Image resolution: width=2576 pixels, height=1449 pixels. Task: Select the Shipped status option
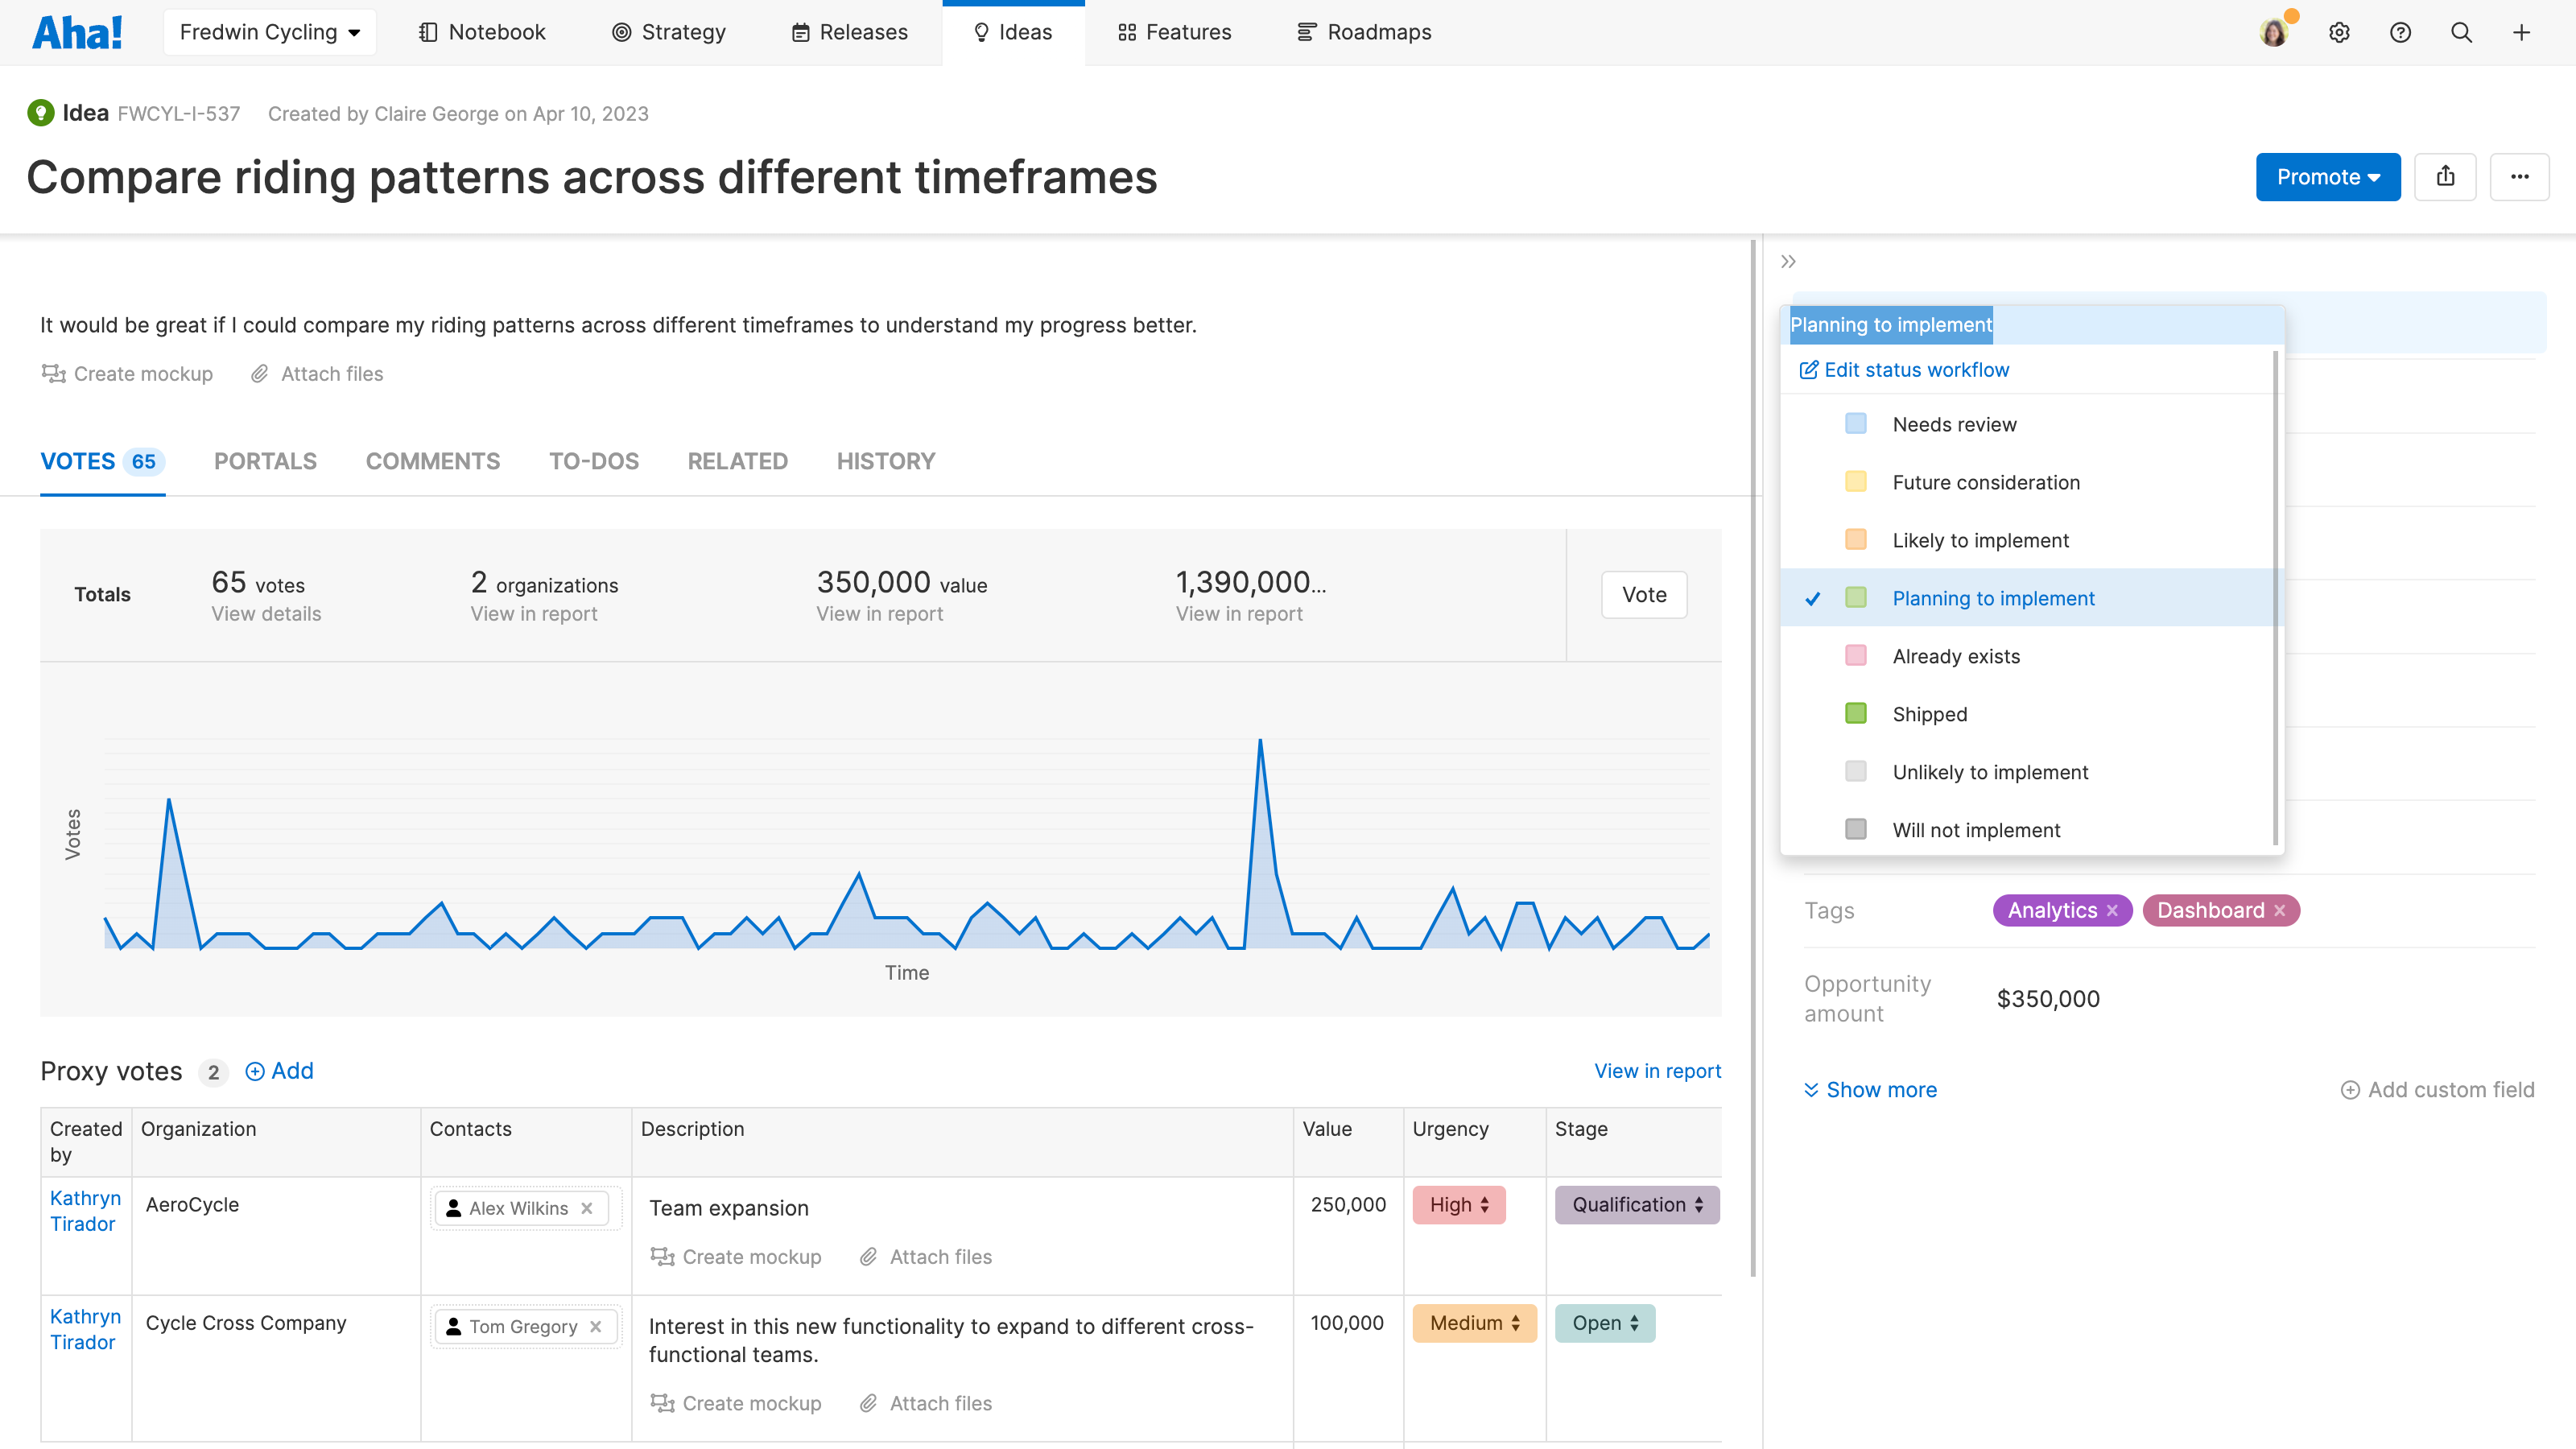pyautogui.click(x=1928, y=713)
